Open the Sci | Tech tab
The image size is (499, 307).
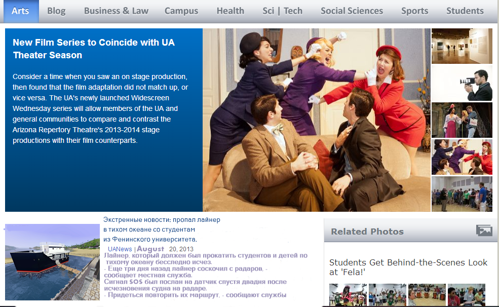[282, 11]
